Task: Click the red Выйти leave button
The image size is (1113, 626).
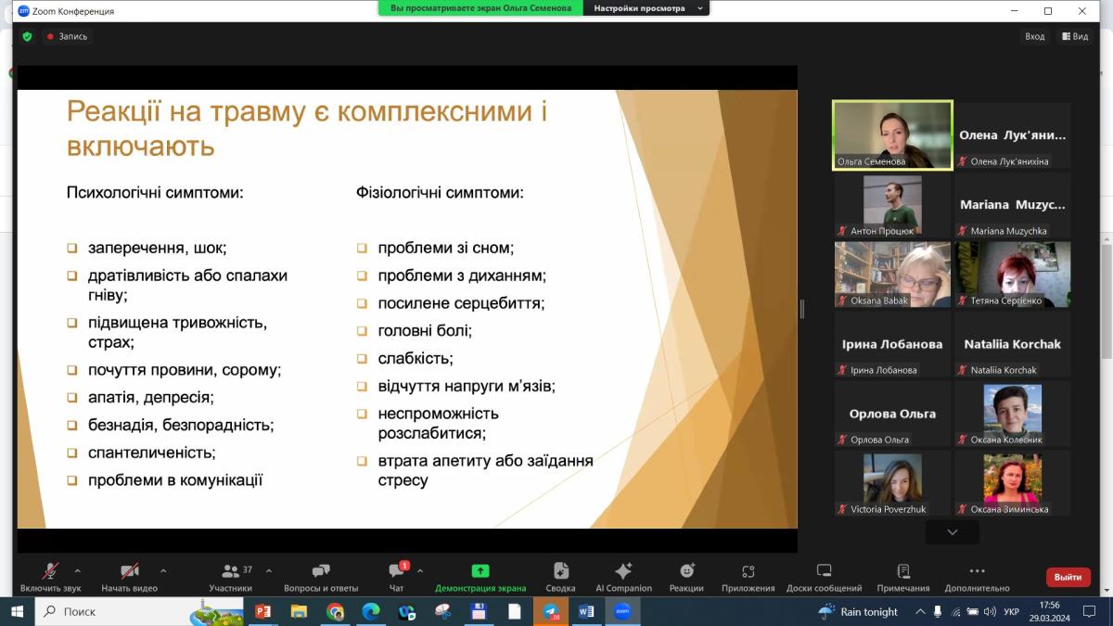Action: (1068, 577)
